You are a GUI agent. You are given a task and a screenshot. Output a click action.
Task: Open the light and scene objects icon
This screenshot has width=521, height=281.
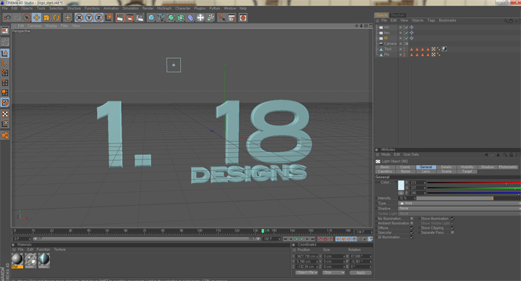(200, 17)
